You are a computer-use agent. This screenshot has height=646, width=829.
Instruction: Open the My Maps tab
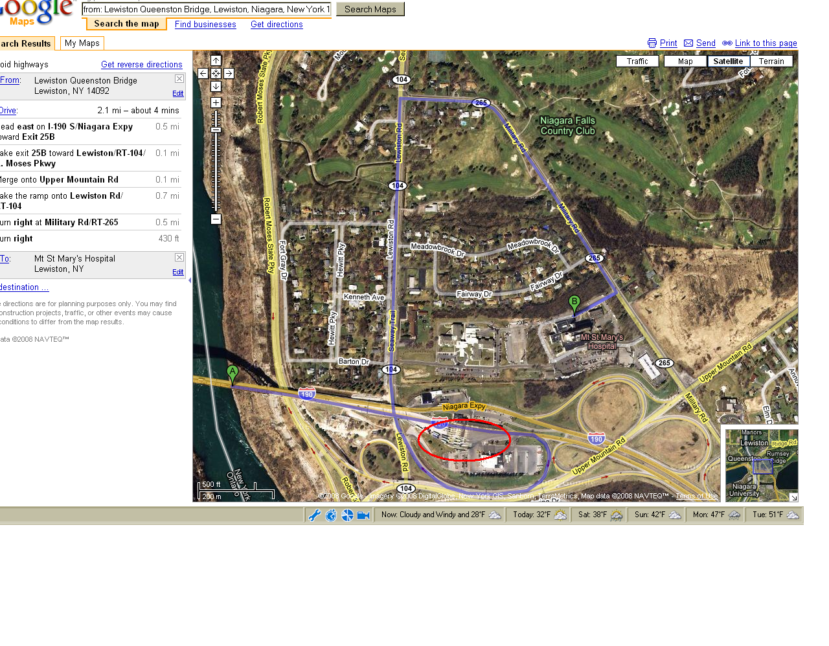click(x=82, y=43)
